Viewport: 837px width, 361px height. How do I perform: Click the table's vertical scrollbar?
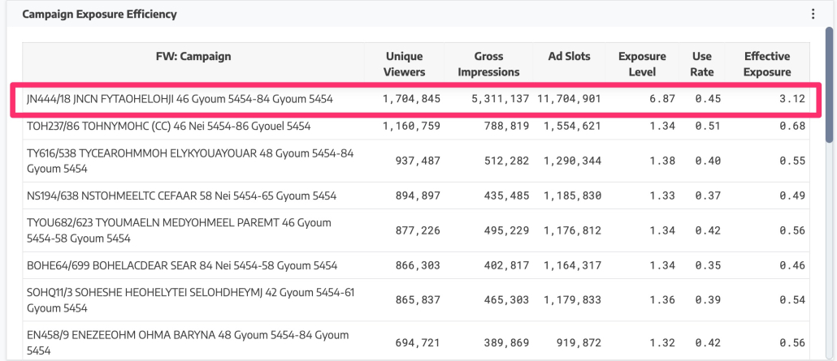829,85
